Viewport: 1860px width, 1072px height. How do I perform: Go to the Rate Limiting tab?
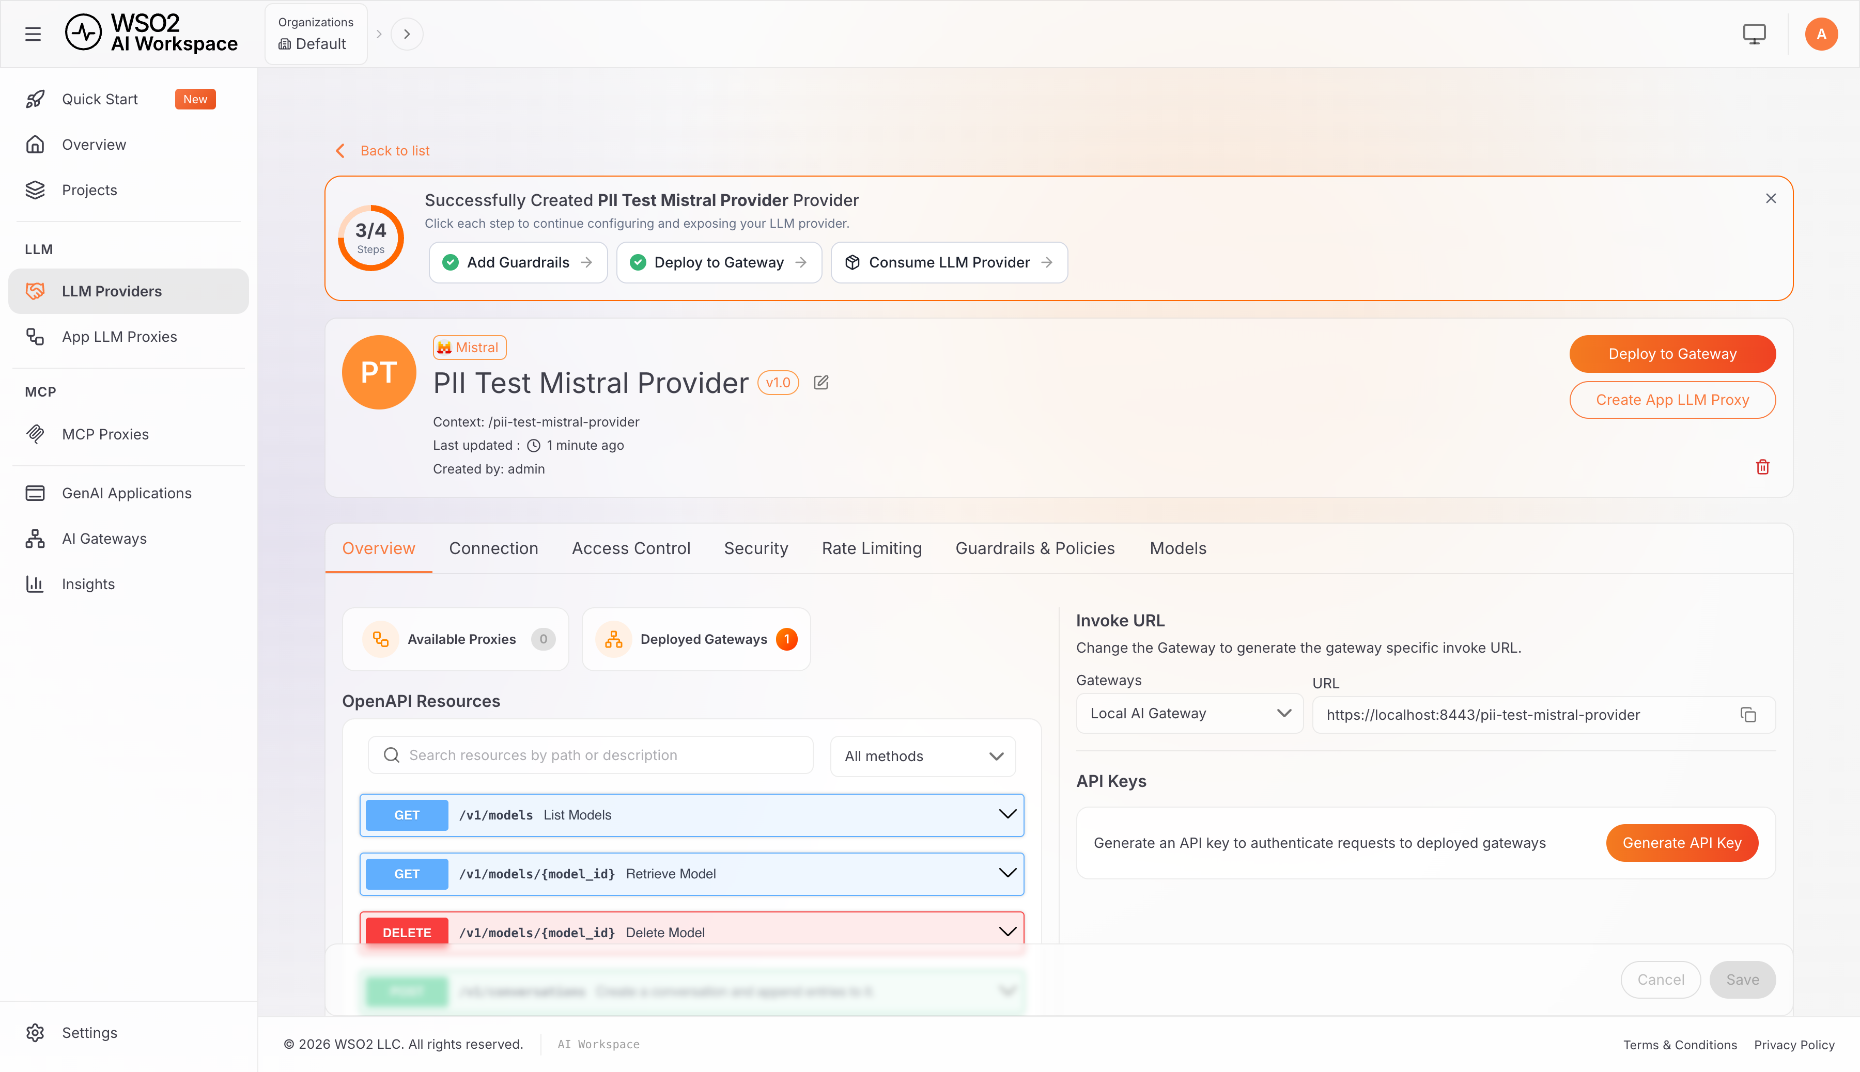tap(872, 548)
